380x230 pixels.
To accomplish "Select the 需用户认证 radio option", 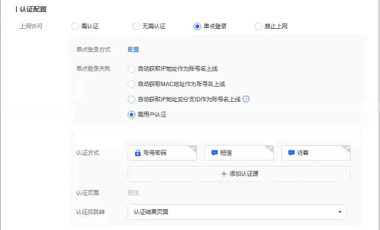I will [x=131, y=115].
